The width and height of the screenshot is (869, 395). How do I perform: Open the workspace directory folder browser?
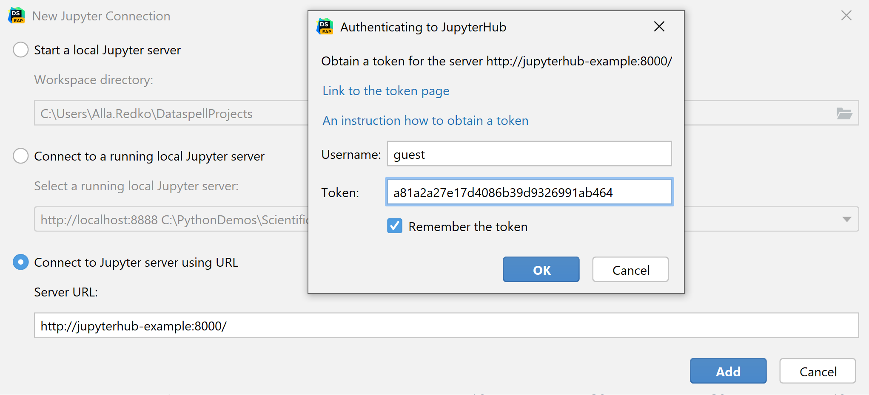[844, 113]
